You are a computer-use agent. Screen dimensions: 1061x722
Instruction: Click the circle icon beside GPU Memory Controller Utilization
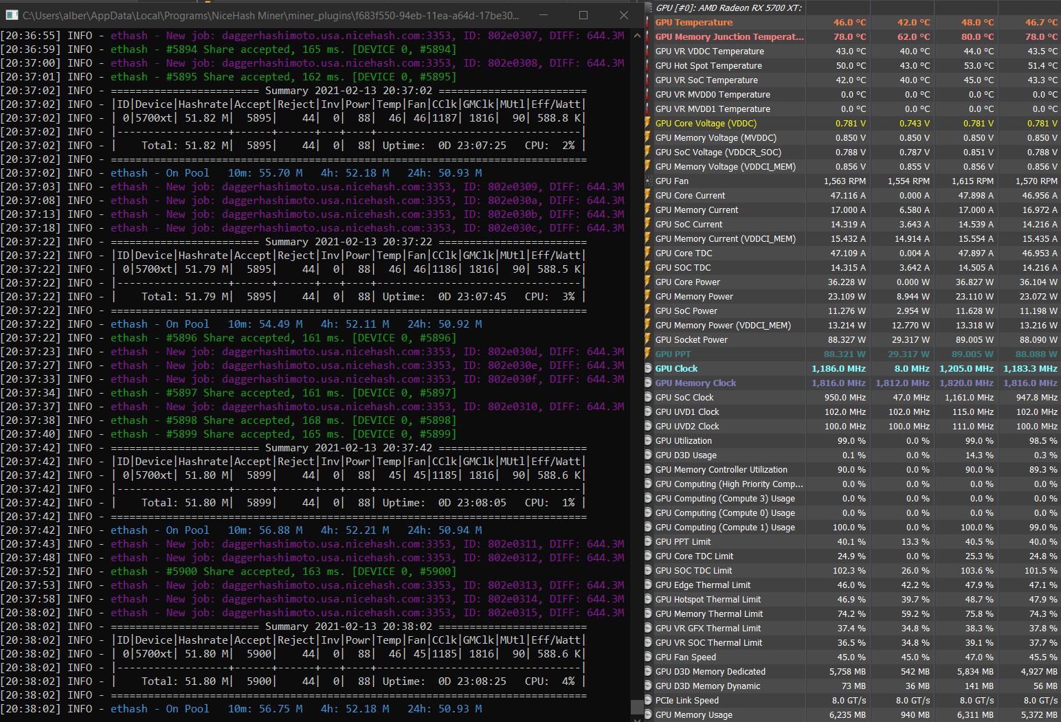pyautogui.click(x=649, y=469)
